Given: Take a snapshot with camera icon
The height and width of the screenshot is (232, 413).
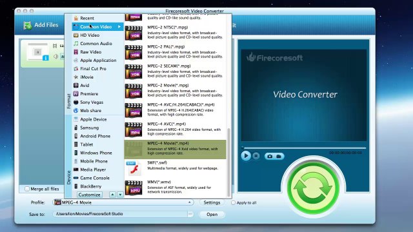Looking at the screenshot, I should click(x=270, y=156).
